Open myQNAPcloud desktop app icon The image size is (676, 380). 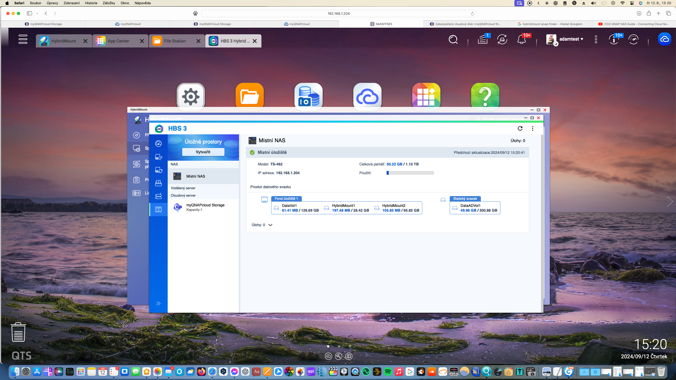pos(367,97)
